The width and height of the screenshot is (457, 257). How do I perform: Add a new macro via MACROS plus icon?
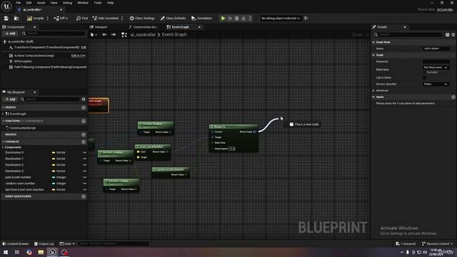84,135
